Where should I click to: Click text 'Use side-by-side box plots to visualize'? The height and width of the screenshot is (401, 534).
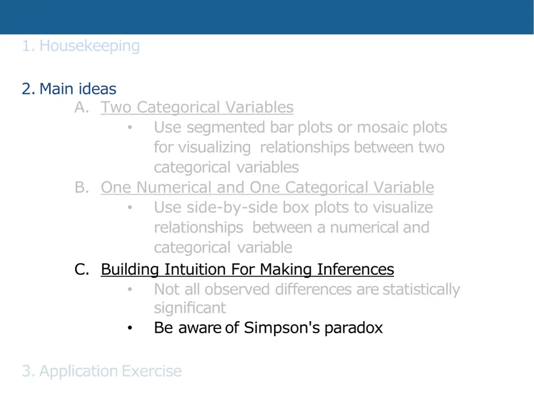294,208
